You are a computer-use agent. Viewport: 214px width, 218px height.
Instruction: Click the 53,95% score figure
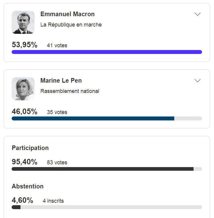click(24, 45)
